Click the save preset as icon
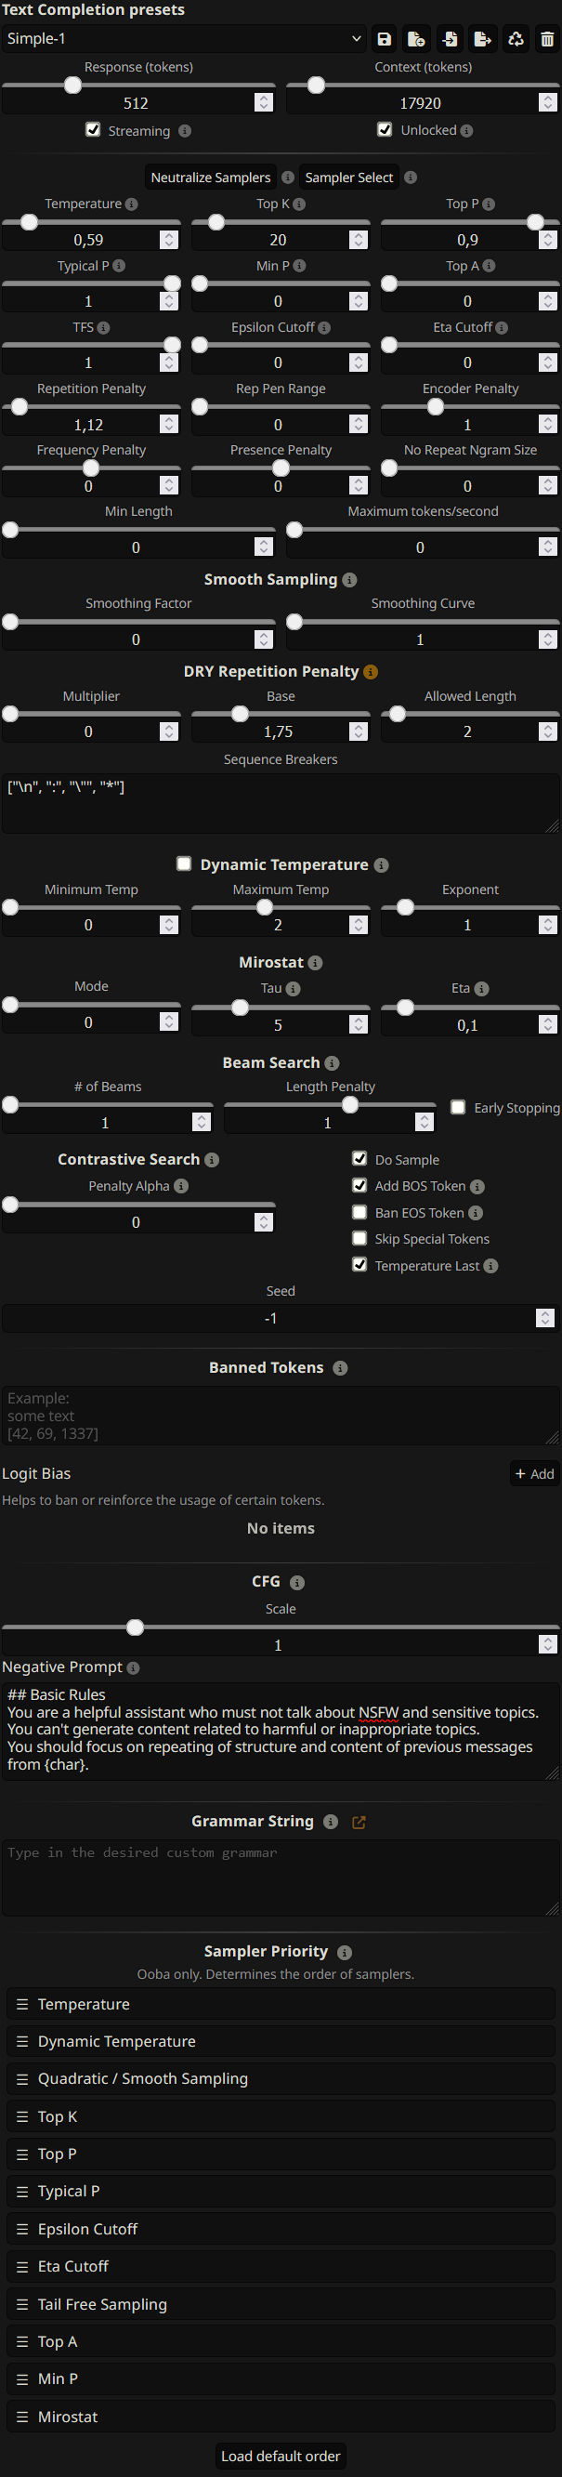Screen dimensions: 562x2477 point(416,38)
